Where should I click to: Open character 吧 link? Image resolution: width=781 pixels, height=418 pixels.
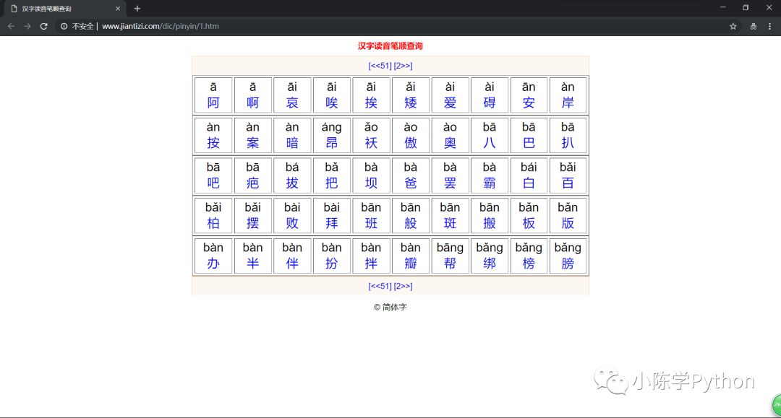click(213, 183)
